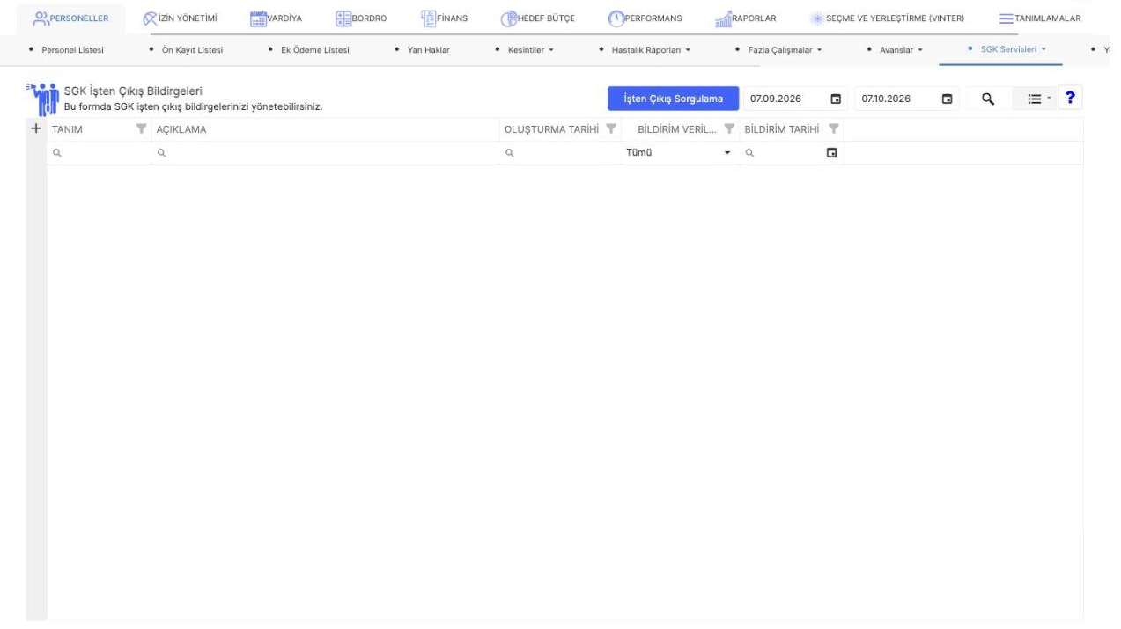This screenshot has width=1121, height=629.
Task: Sort by the Açıklama column header
Action: click(x=181, y=129)
